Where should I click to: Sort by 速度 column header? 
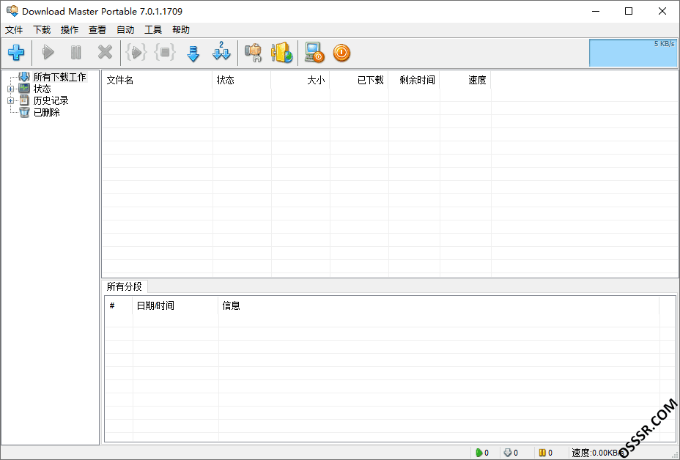[465, 81]
